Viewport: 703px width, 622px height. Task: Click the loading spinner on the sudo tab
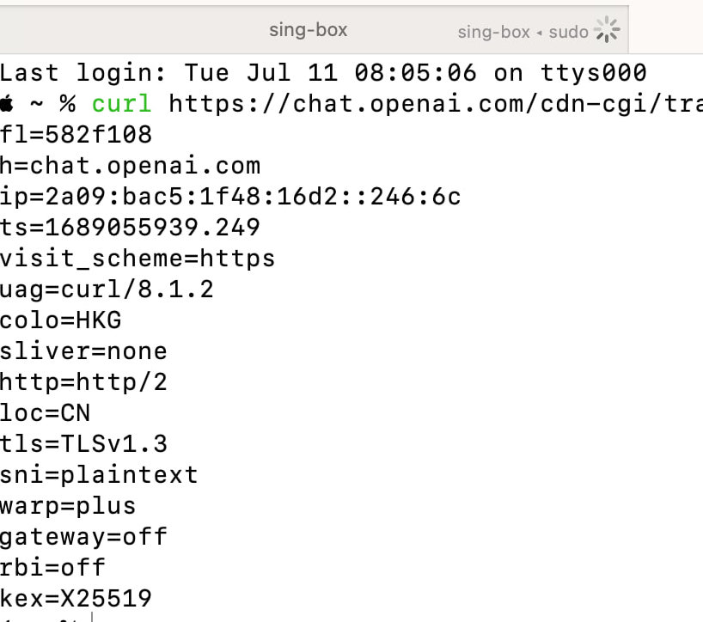point(608,29)
